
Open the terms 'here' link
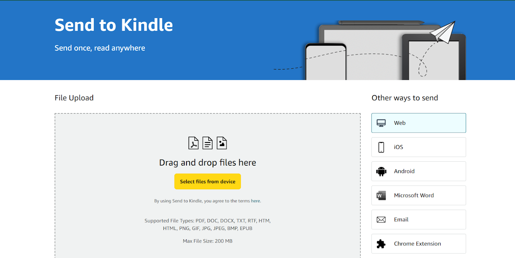click(256, 201)
